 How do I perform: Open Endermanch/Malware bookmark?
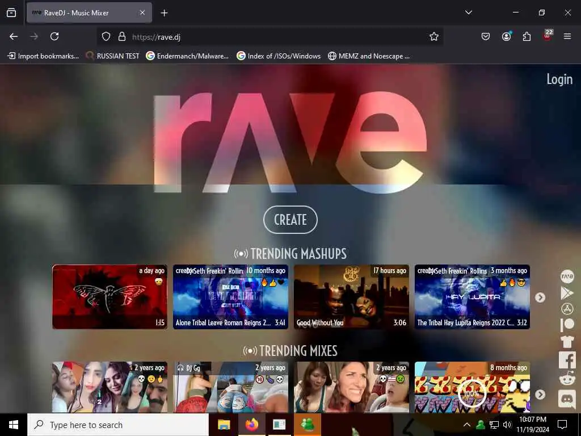coord(187,56)
